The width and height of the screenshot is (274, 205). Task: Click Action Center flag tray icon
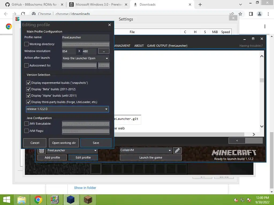pyautogui.click(x=249, y=200)
